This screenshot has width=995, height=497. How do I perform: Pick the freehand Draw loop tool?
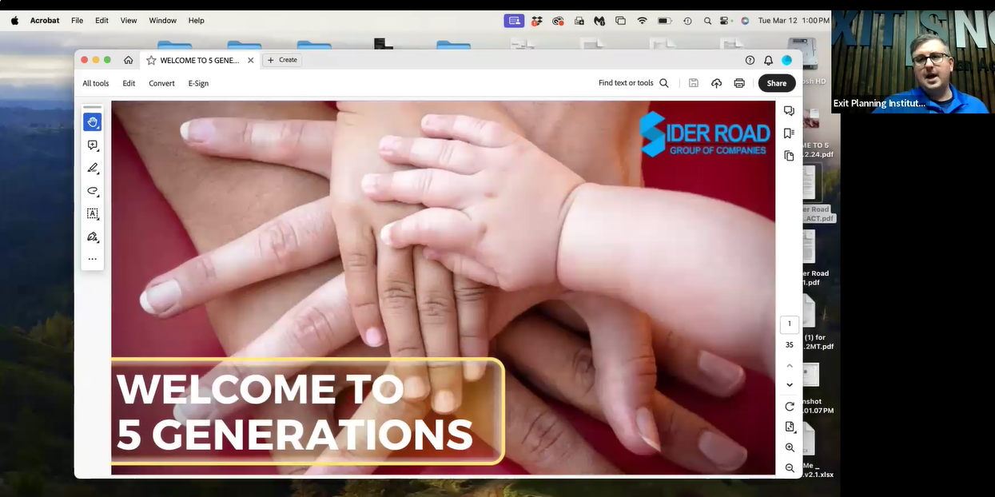(93, 192)
